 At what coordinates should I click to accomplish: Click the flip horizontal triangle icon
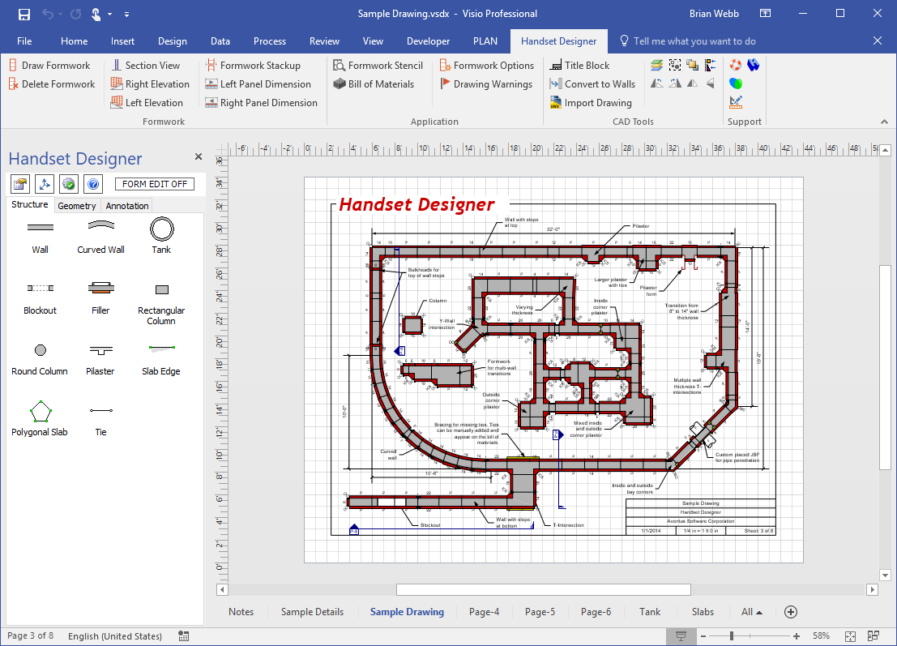(x=693, y=83)
